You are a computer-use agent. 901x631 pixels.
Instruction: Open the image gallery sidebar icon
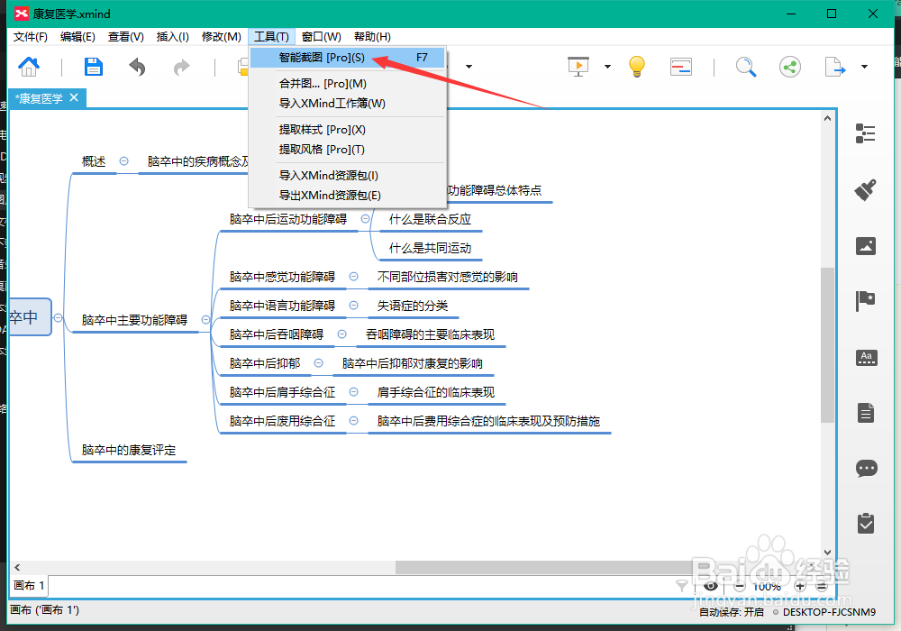tap(865, 246)
